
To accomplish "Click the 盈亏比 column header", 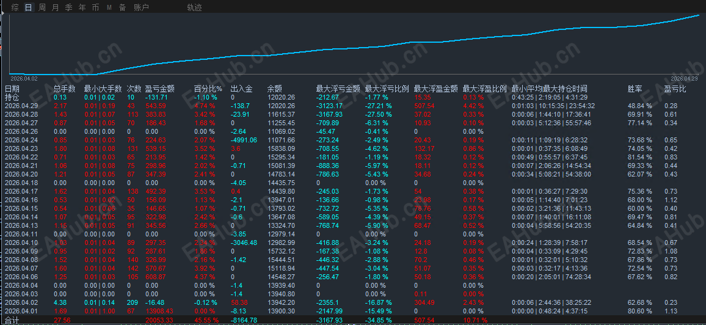I will [675, 89].
